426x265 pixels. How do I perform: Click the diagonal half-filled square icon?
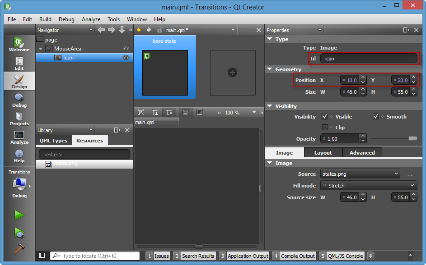point(200,112)
